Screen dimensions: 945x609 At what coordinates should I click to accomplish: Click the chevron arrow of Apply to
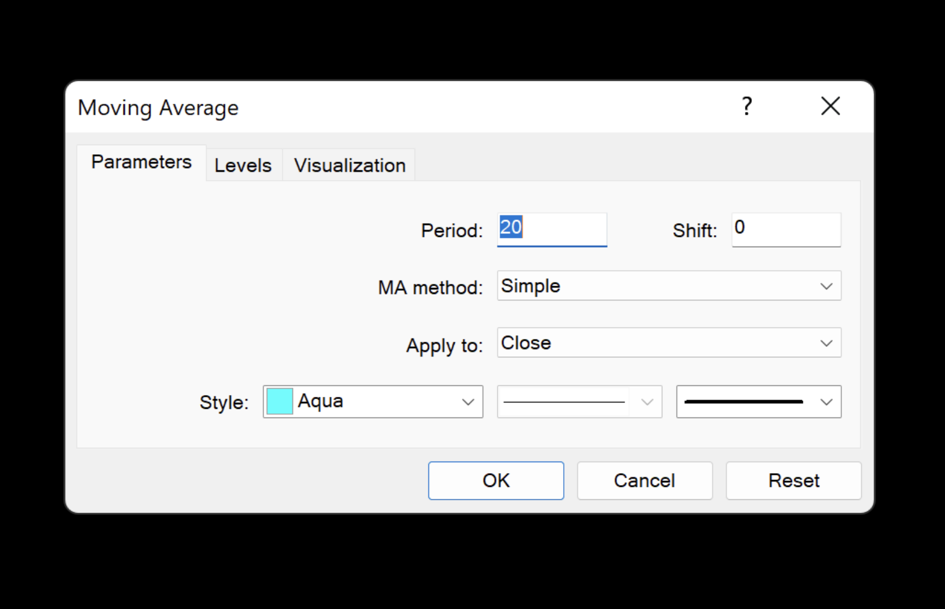[x=826, y=343]
